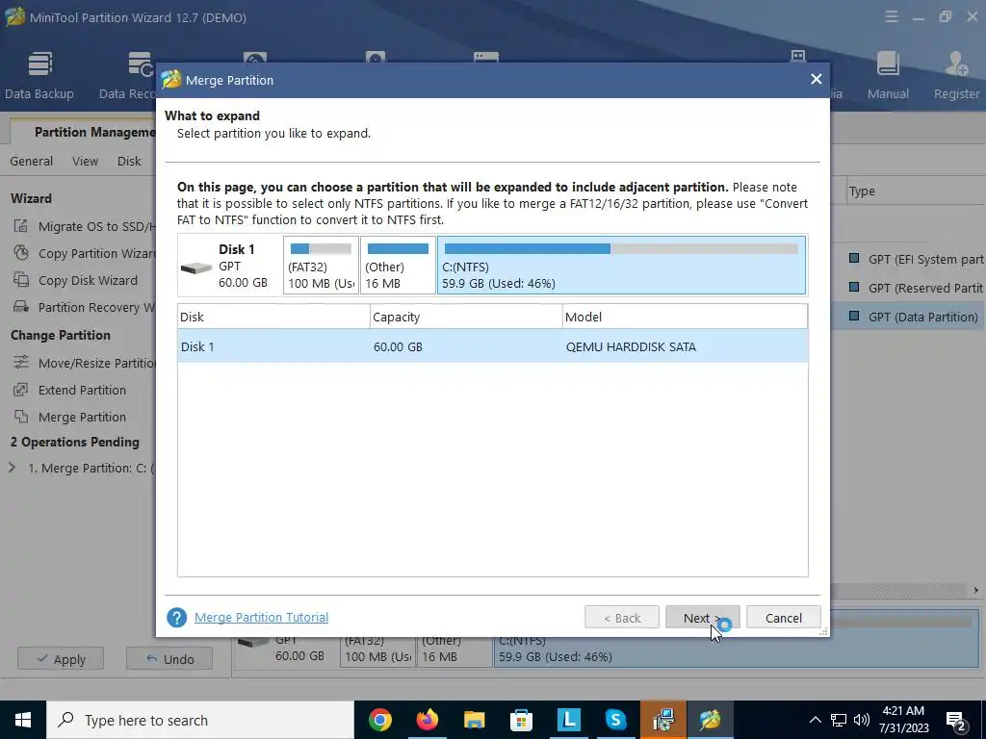The image size is (986, 739).
Task: Click Merge Partition icon in sidebar
Action: click(x=21, y=417)
